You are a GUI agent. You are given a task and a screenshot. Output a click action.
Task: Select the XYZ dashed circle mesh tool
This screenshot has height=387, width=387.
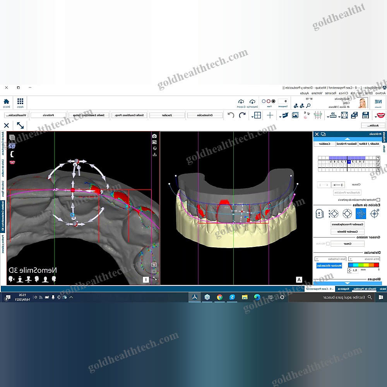point(334,214)
